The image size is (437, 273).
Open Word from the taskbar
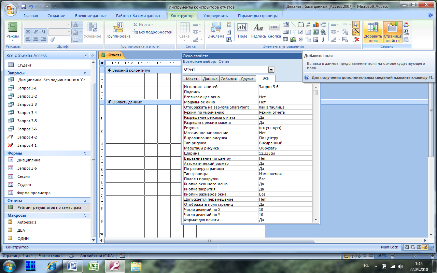pyautogui.click(x=73, y=265)
